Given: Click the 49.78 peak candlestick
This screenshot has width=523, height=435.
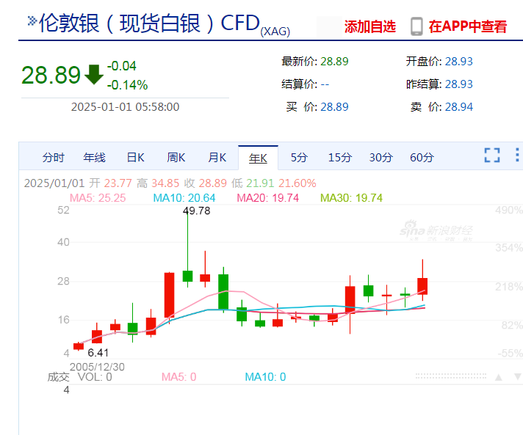Looking at the screenshot, I should pos(187,275).
